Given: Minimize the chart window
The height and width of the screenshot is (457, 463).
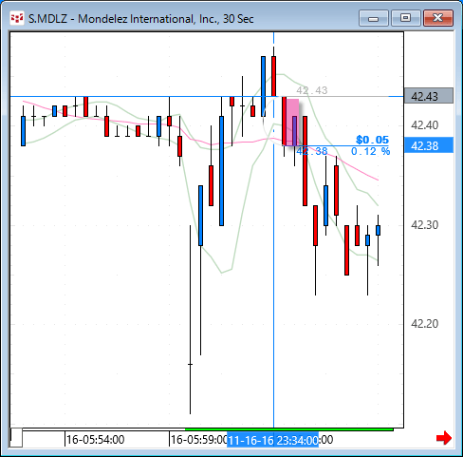Looking at the screenshot, I should point(374,18).
